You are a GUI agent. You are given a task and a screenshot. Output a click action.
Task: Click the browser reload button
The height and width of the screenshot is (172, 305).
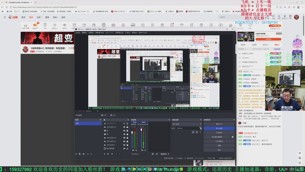(6, 7)
